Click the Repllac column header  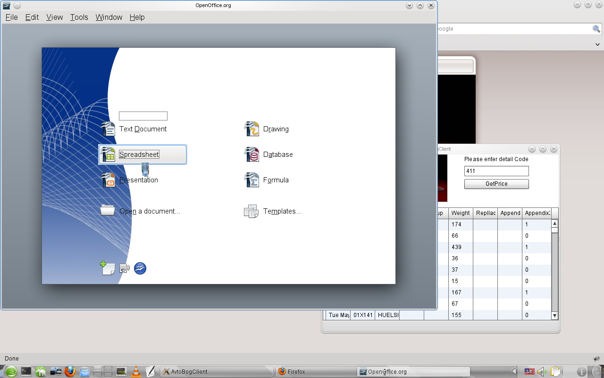486,213
